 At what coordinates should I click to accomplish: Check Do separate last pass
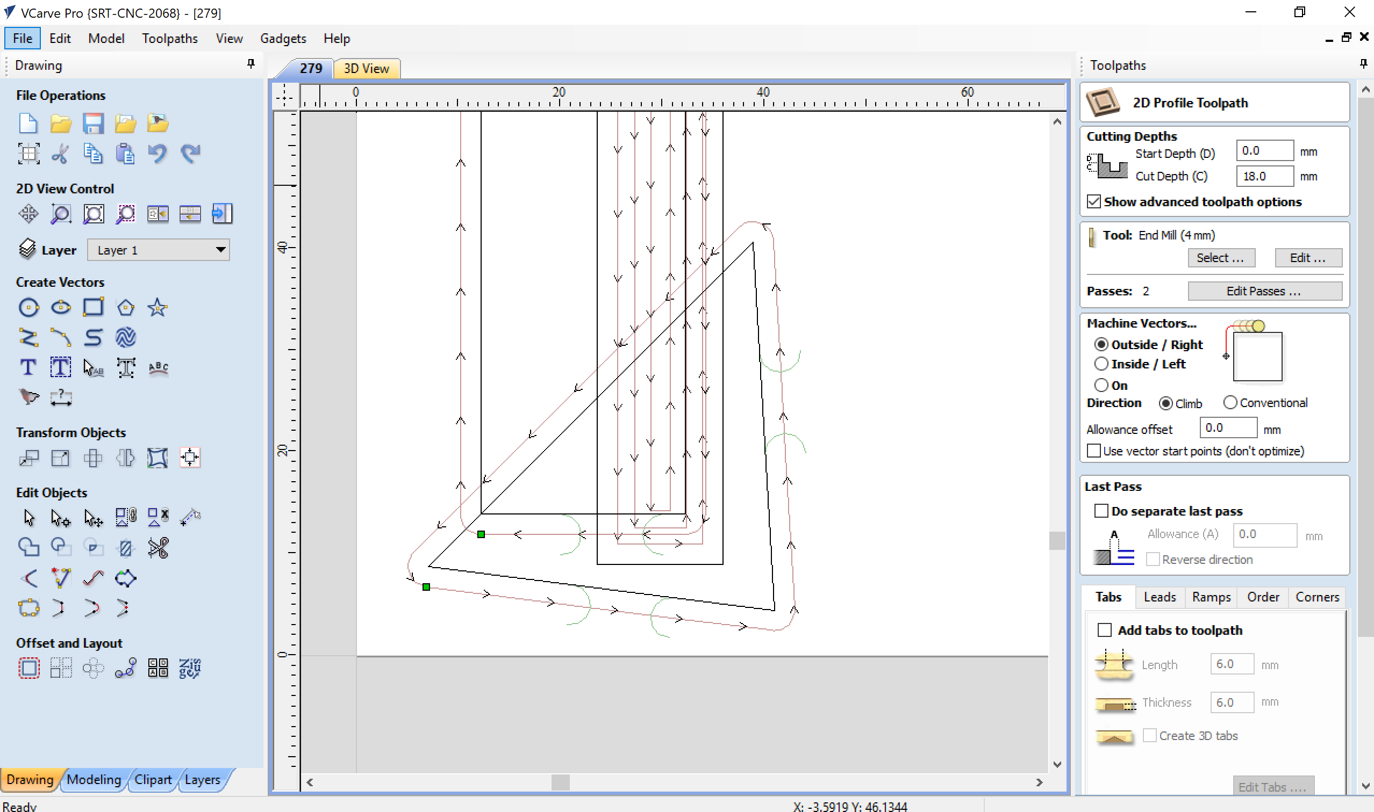[x=1101, y=511]
